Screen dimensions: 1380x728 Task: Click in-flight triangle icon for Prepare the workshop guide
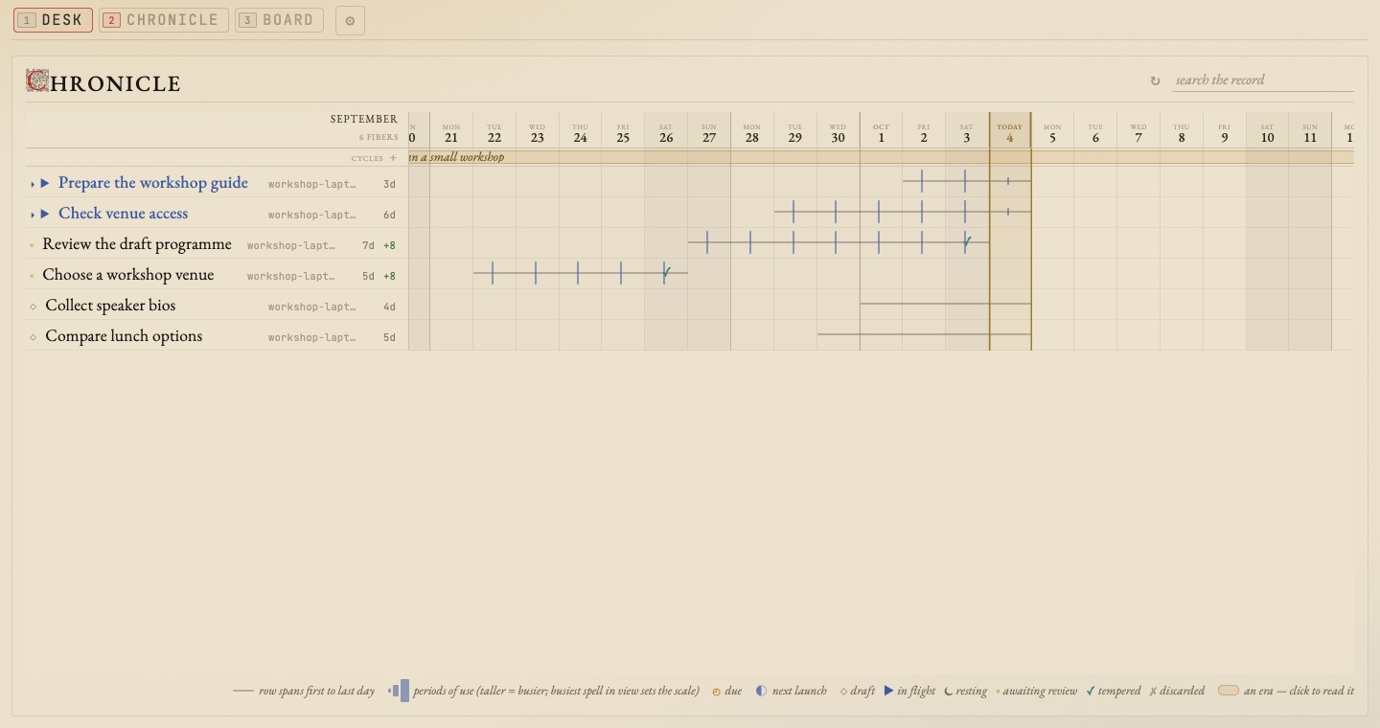coord(45,183)
